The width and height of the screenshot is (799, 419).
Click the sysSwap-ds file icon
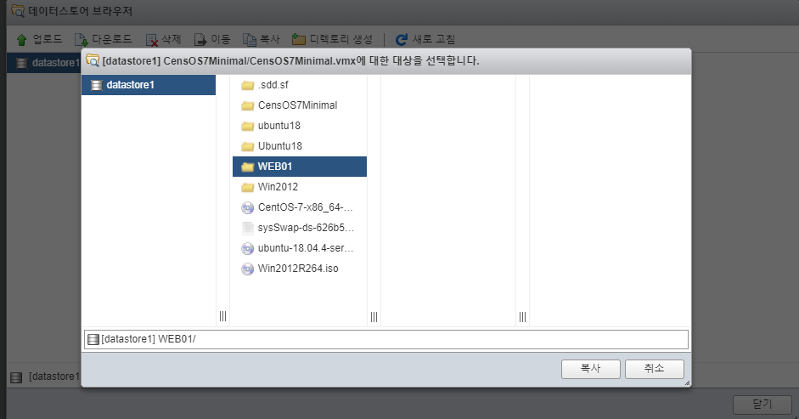[248, 228]
